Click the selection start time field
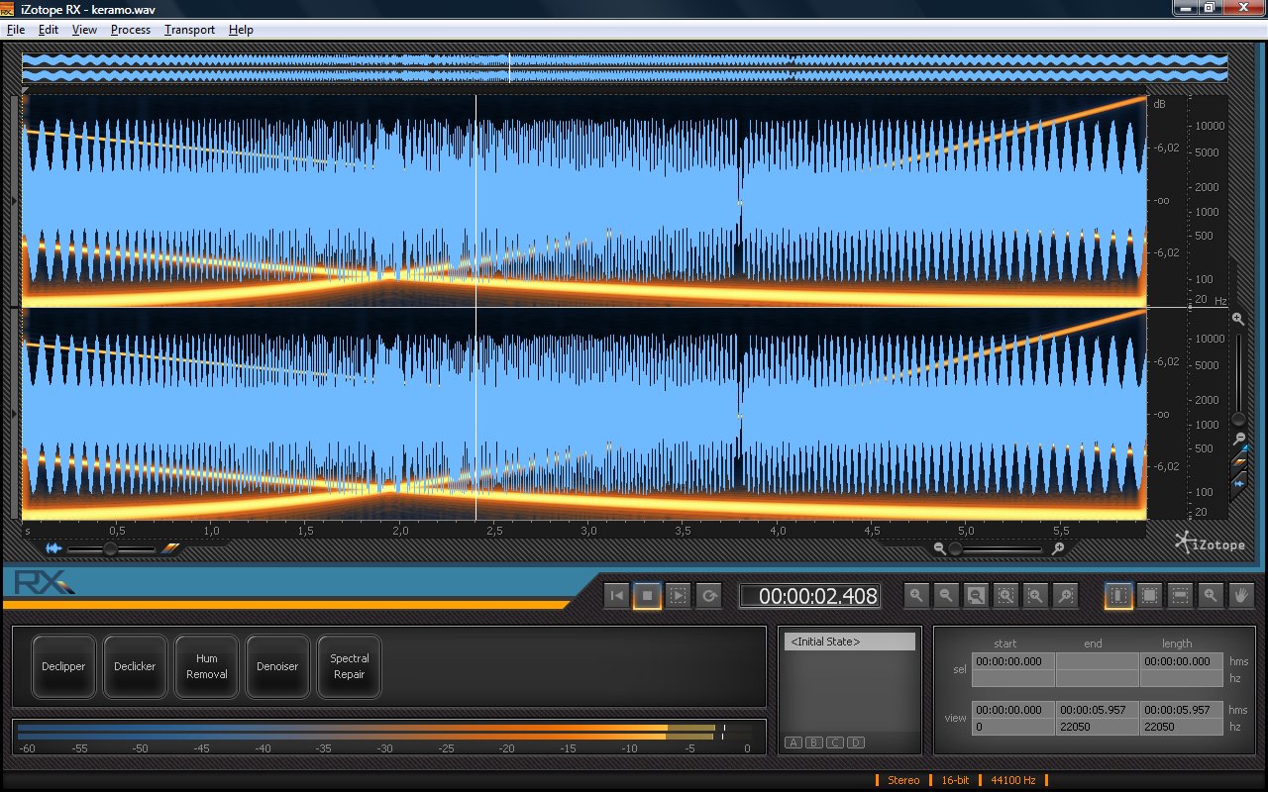This screenshot has width=1268, height=792. (x=1012, y=661)
